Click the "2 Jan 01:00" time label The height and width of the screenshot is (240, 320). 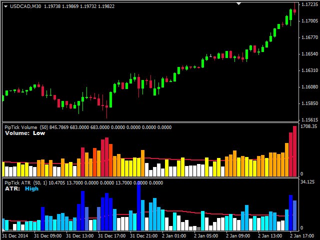tap(175, 235)
